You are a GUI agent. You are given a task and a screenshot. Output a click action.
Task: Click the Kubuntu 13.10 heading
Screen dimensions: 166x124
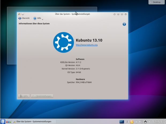tap(89, 40)
